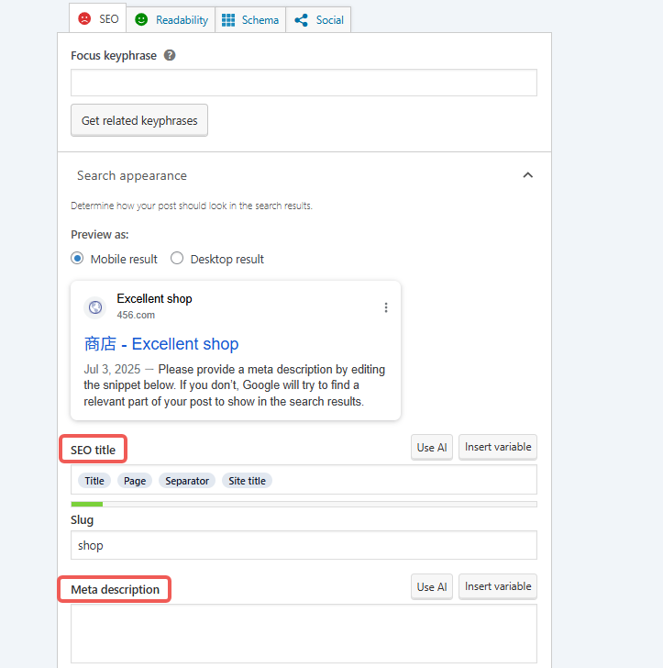Click the Schema grid icon
The image size is (663, 668).
click(229, 19)
